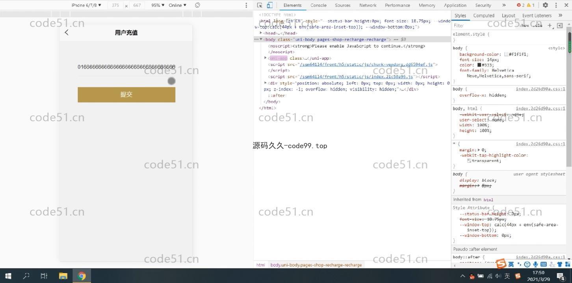Viewport: 572px width, 283px height.
Task: Click the transparent highlight color swatch
Action: click(x=469, y=161)
